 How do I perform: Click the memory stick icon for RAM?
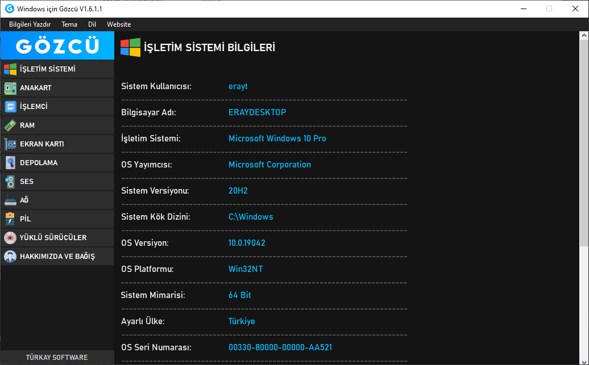click(10, 125)
